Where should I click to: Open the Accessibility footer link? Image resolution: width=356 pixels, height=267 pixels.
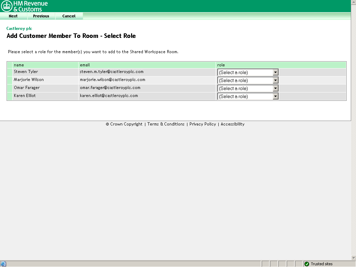click(x=233, y=124)
